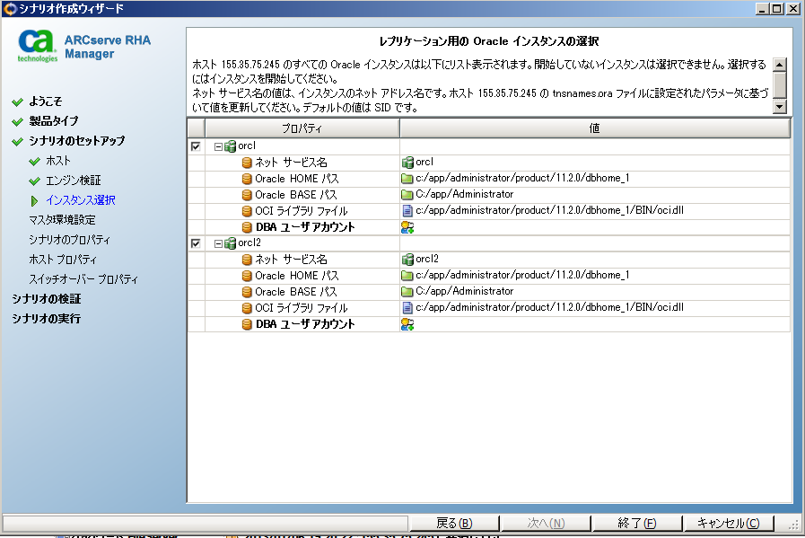Viewport: 805px width, 538px height.
Task: Click the シナリオのプロパティ step label
Action: click(70, 240)
